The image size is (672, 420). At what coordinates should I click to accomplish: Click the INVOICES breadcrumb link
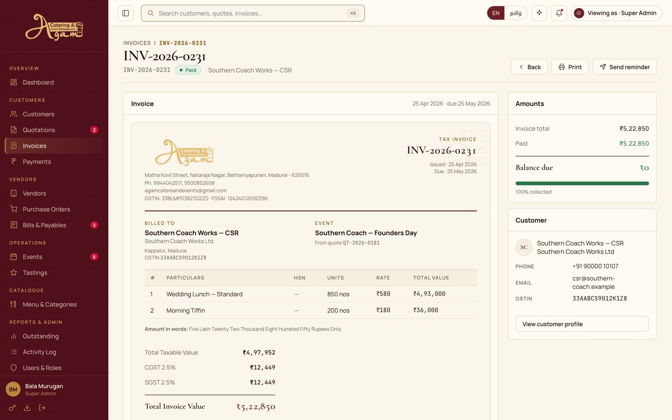coord(137,43)
